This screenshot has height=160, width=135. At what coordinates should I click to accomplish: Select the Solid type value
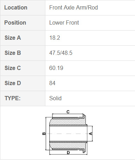tap(55, 98)
